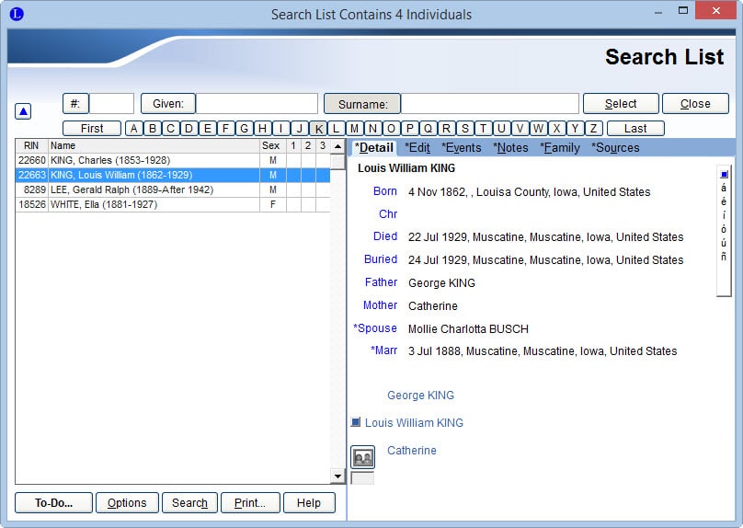
Task: Click the list scrollbar up arrow
Action: [x=337, y=146]
